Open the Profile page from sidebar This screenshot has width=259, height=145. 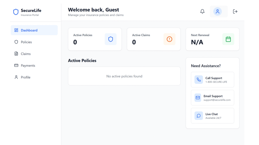point(25,77)
